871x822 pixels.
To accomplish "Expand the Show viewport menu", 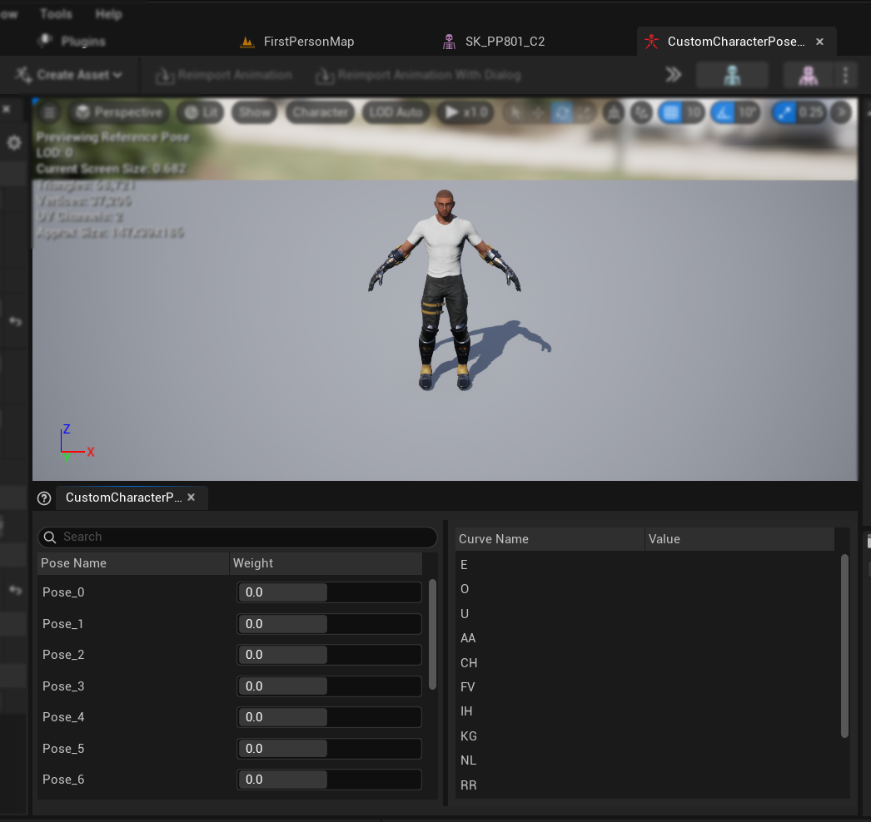I will pyautogui.click(x=252, y=112).
